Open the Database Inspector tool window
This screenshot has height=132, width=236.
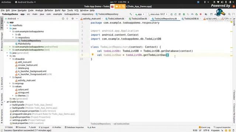pos(74,127)
